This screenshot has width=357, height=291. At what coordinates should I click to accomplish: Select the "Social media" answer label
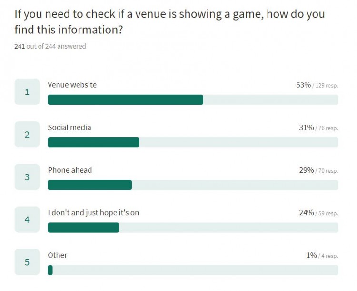coord(69,127)
